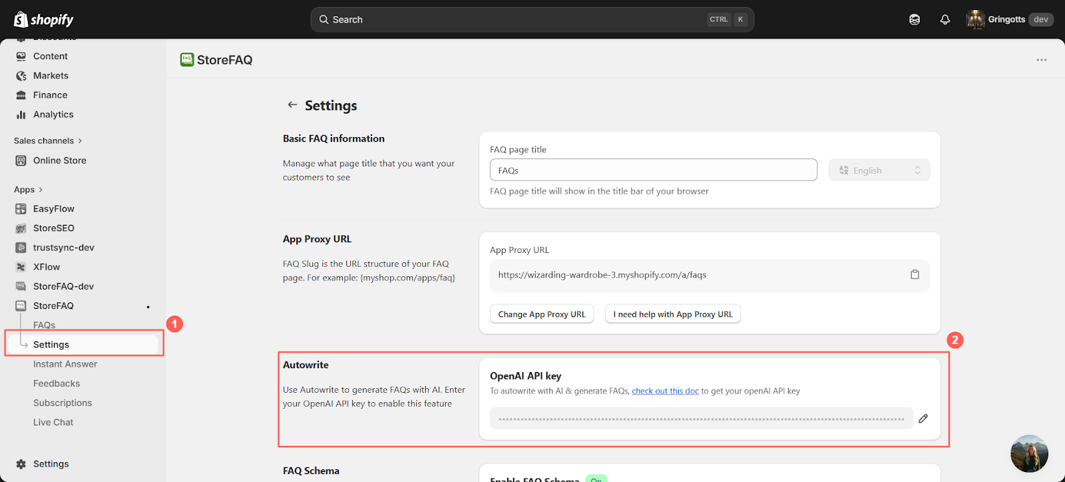Click the gear icon beside bottom Settings
The height and width of the screenshot is (482, 1065).
[21, 464]
